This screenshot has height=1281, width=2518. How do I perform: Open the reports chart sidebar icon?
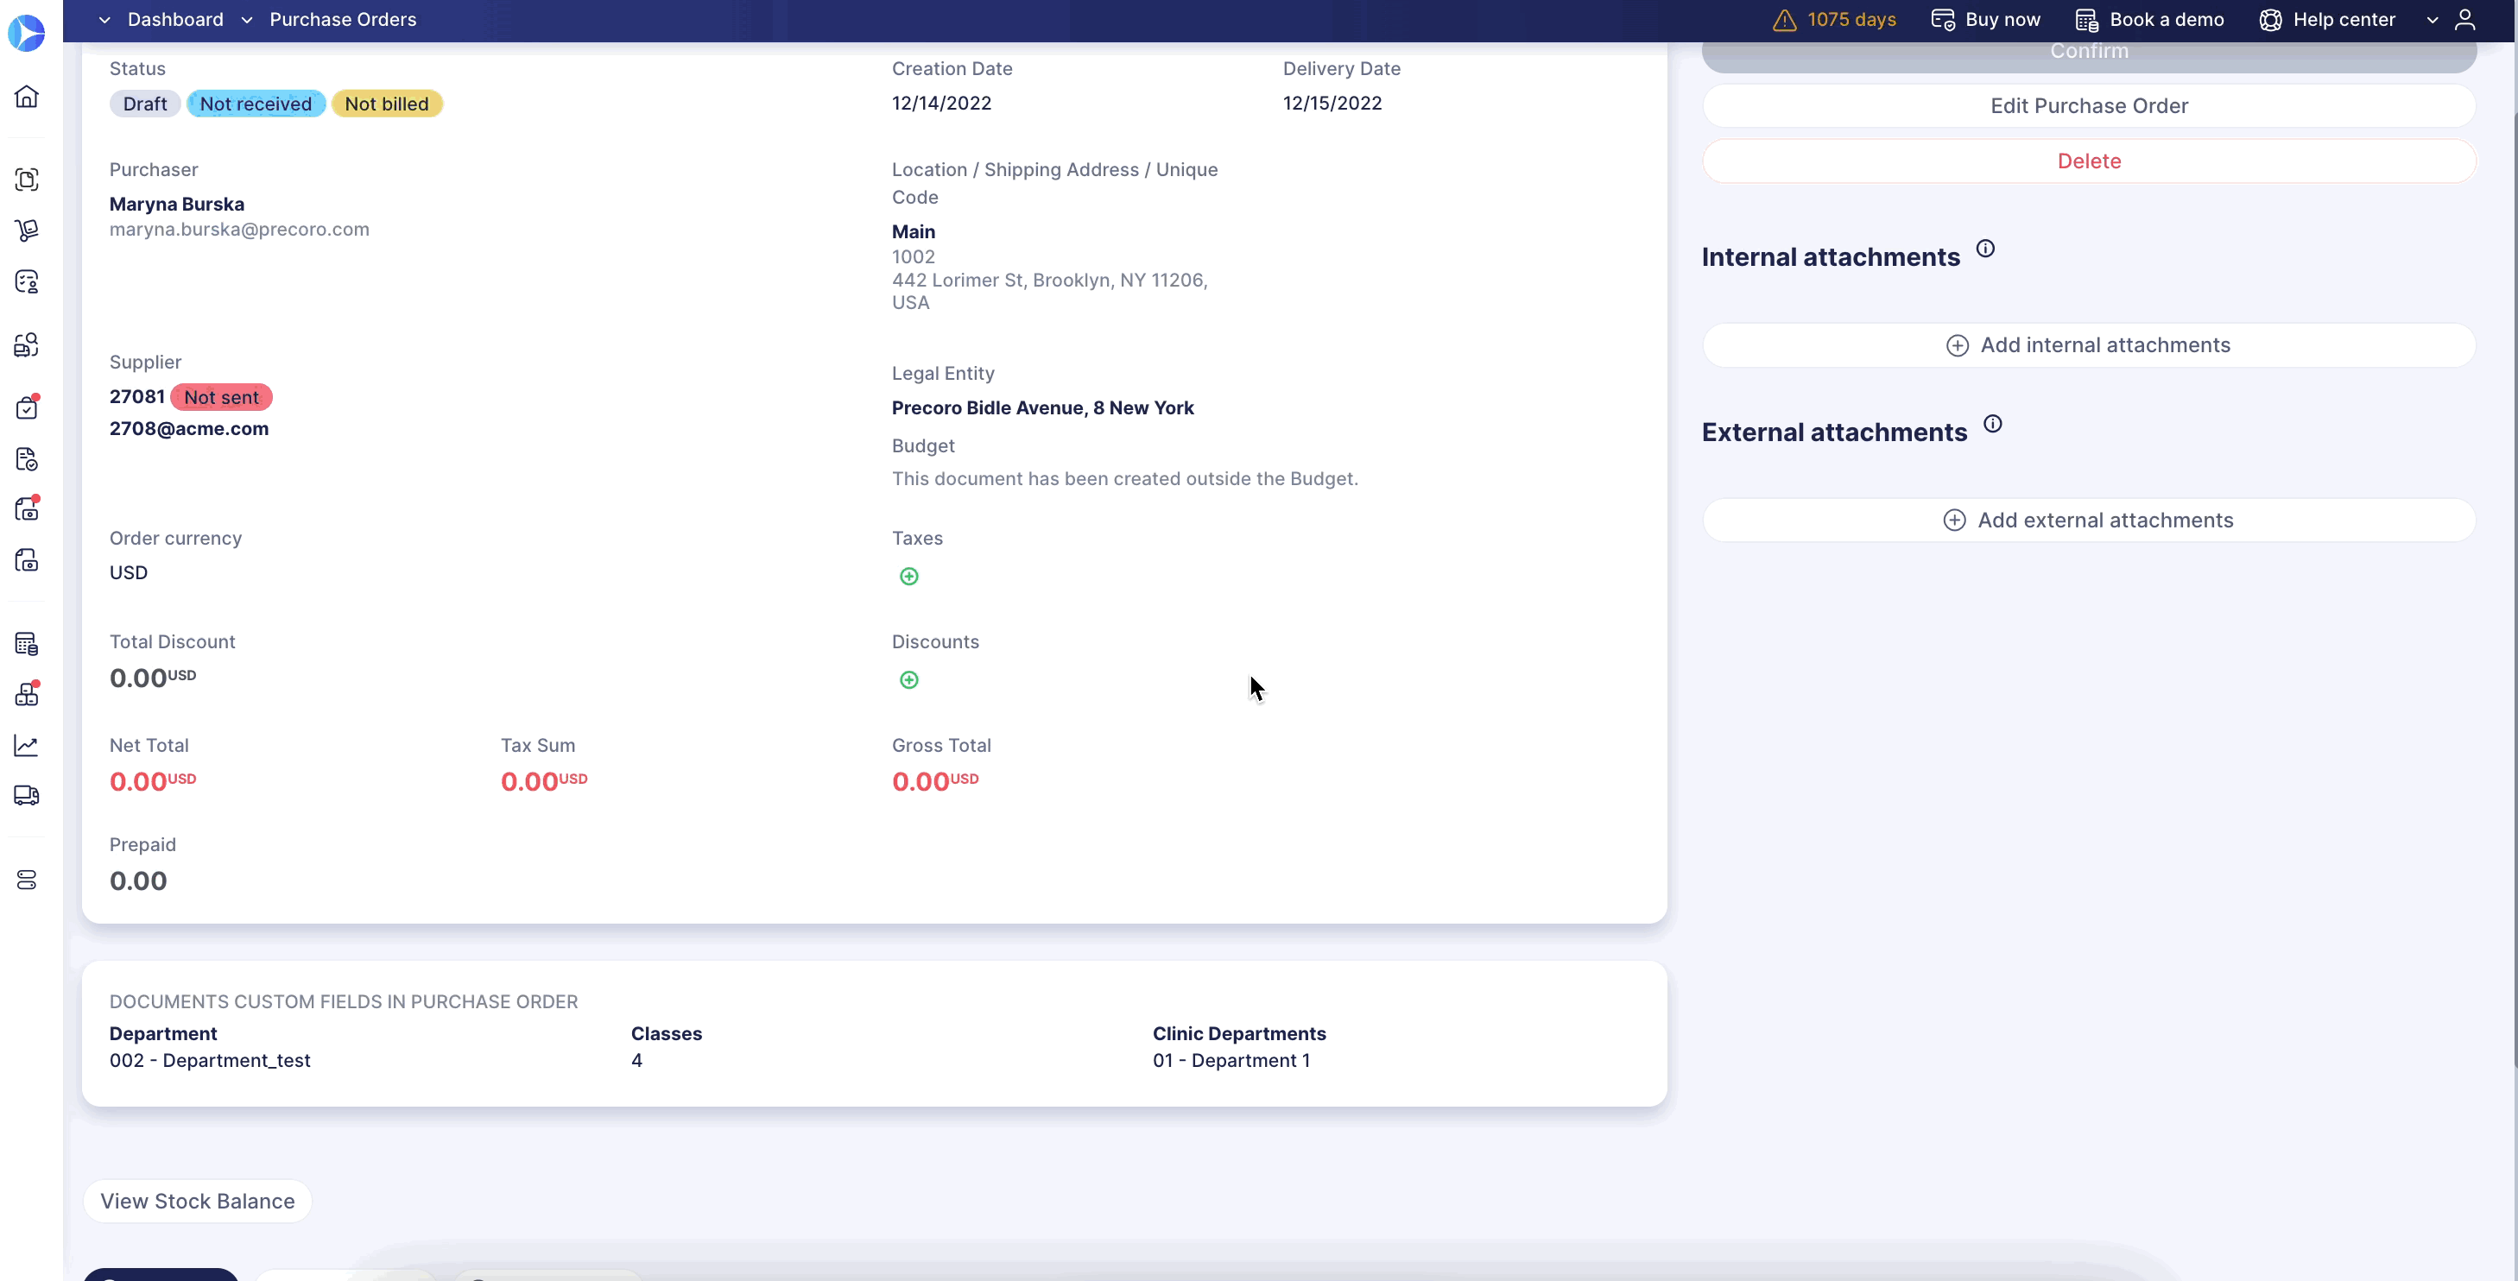[x=27, y=746]
